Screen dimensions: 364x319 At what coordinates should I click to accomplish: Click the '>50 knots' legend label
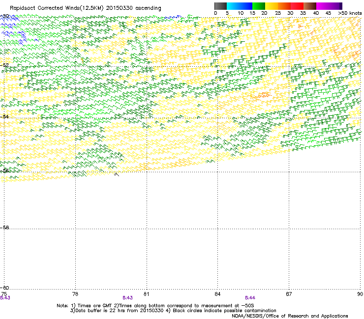[x=350, y=13]
